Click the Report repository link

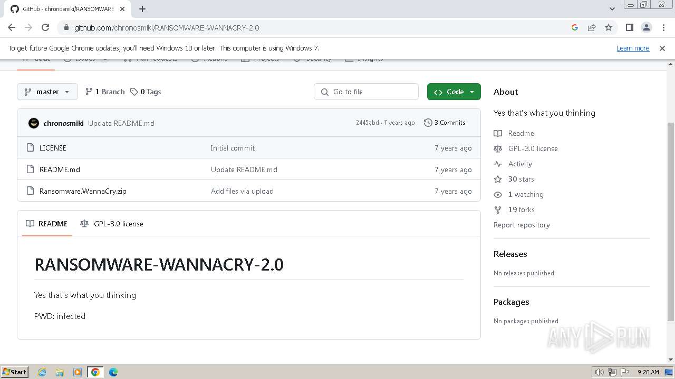(522, 225)
